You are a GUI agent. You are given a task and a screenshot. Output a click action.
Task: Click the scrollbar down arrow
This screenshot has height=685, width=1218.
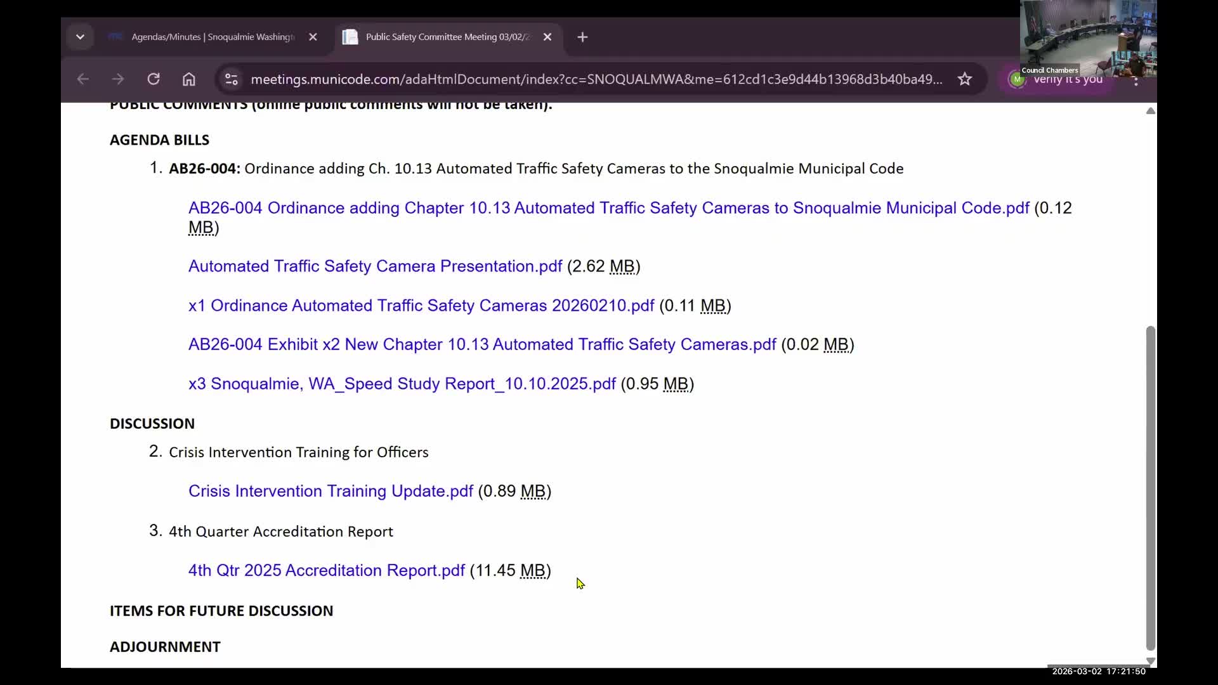pyautogui.click(x=1150, y=660)
